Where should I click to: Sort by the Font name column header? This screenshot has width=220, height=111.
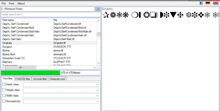point(27,20)
